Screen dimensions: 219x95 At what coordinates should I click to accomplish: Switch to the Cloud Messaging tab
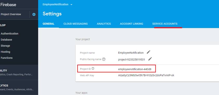76,24
